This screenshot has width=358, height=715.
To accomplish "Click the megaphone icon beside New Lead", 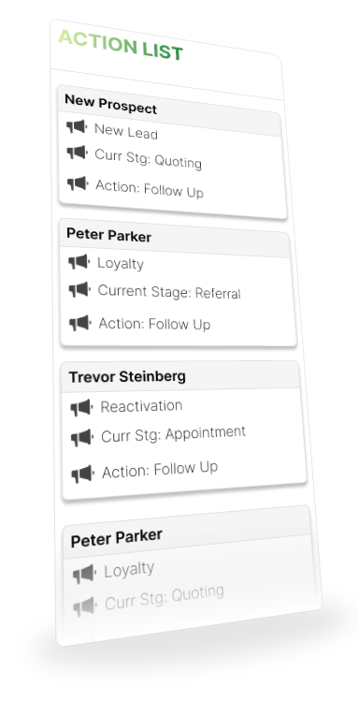I will click(x=77, y=126).
